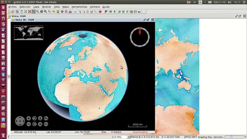Click the EPSG:3857 projection label
Screen dimensions: 247x139
click(x=191, y=137)
